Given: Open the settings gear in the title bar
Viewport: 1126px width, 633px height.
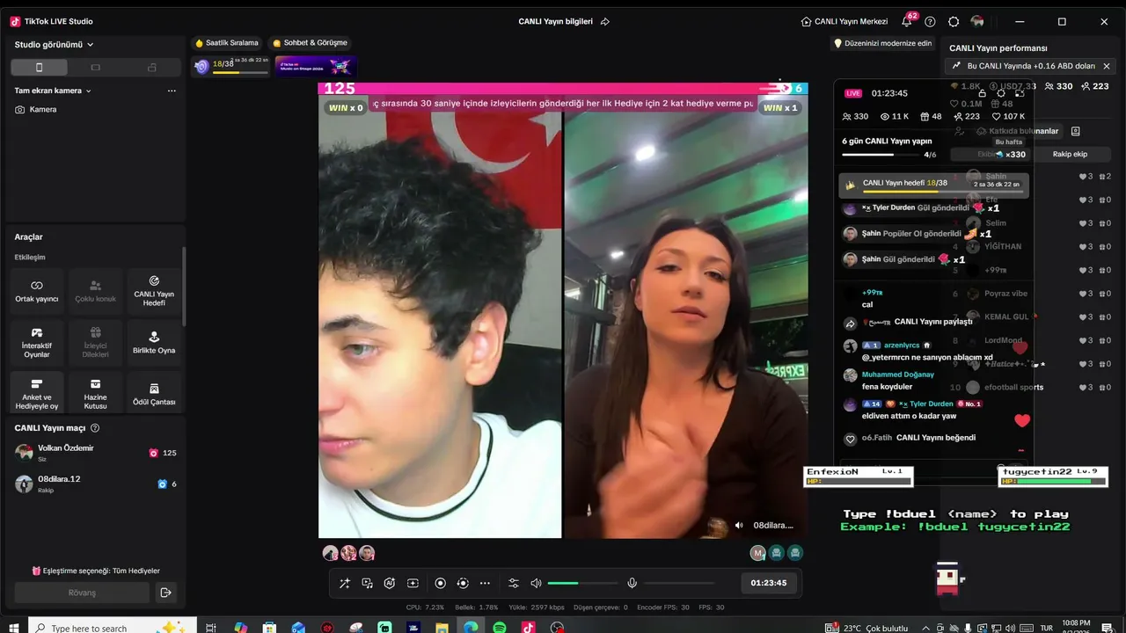Looking at the screenshot, I should click(x=954, y=21).
